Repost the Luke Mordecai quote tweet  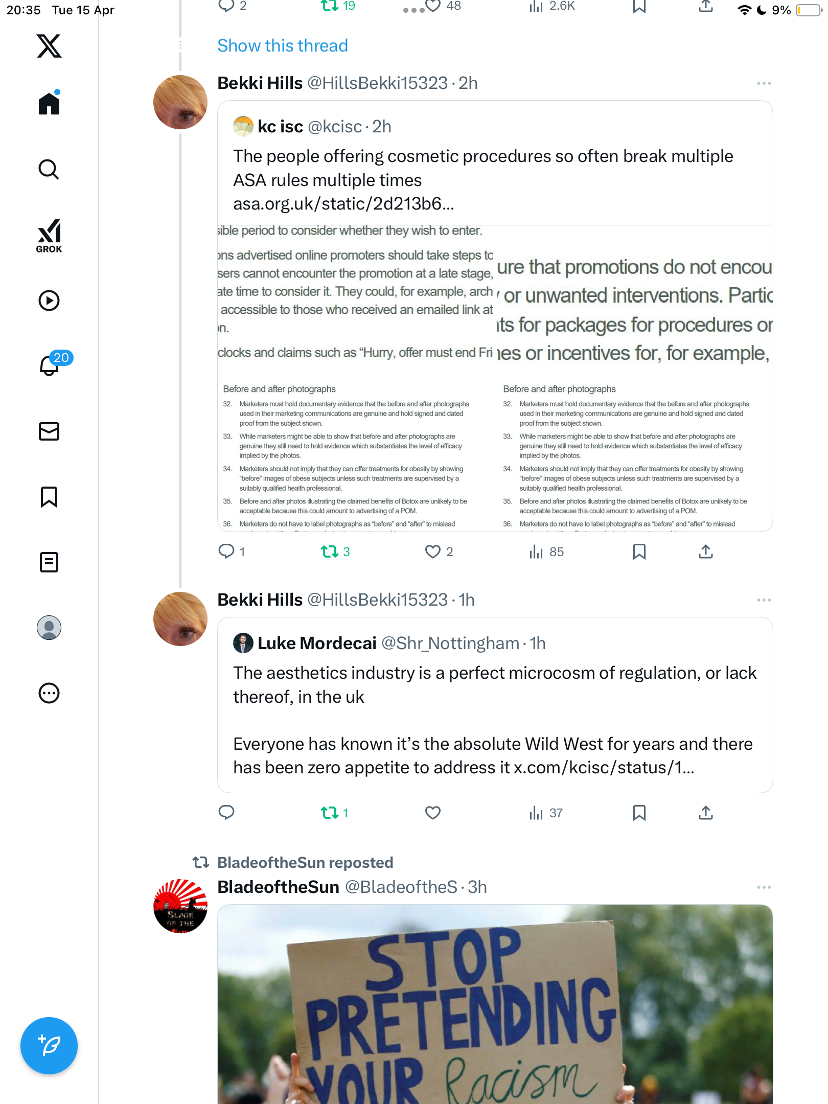335,813
